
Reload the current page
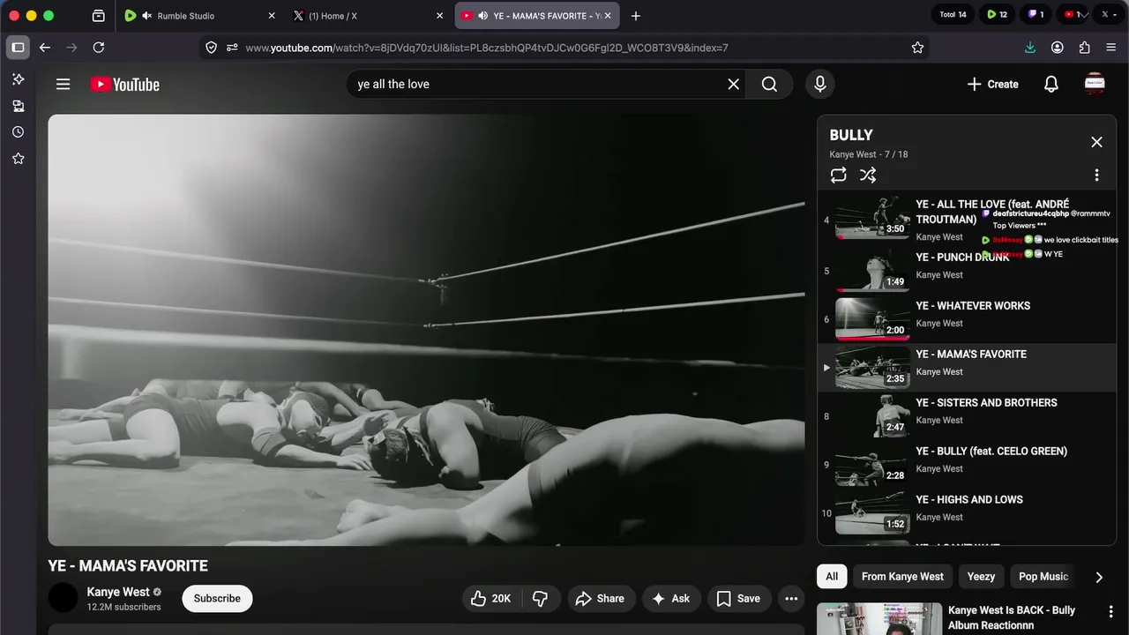point(99,48)
